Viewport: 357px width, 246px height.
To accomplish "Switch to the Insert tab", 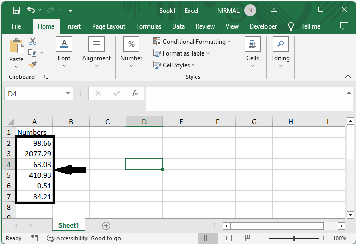I will tap(73, 26).
